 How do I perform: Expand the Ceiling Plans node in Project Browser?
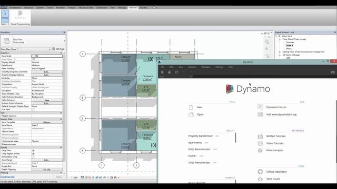pos(280,52)
